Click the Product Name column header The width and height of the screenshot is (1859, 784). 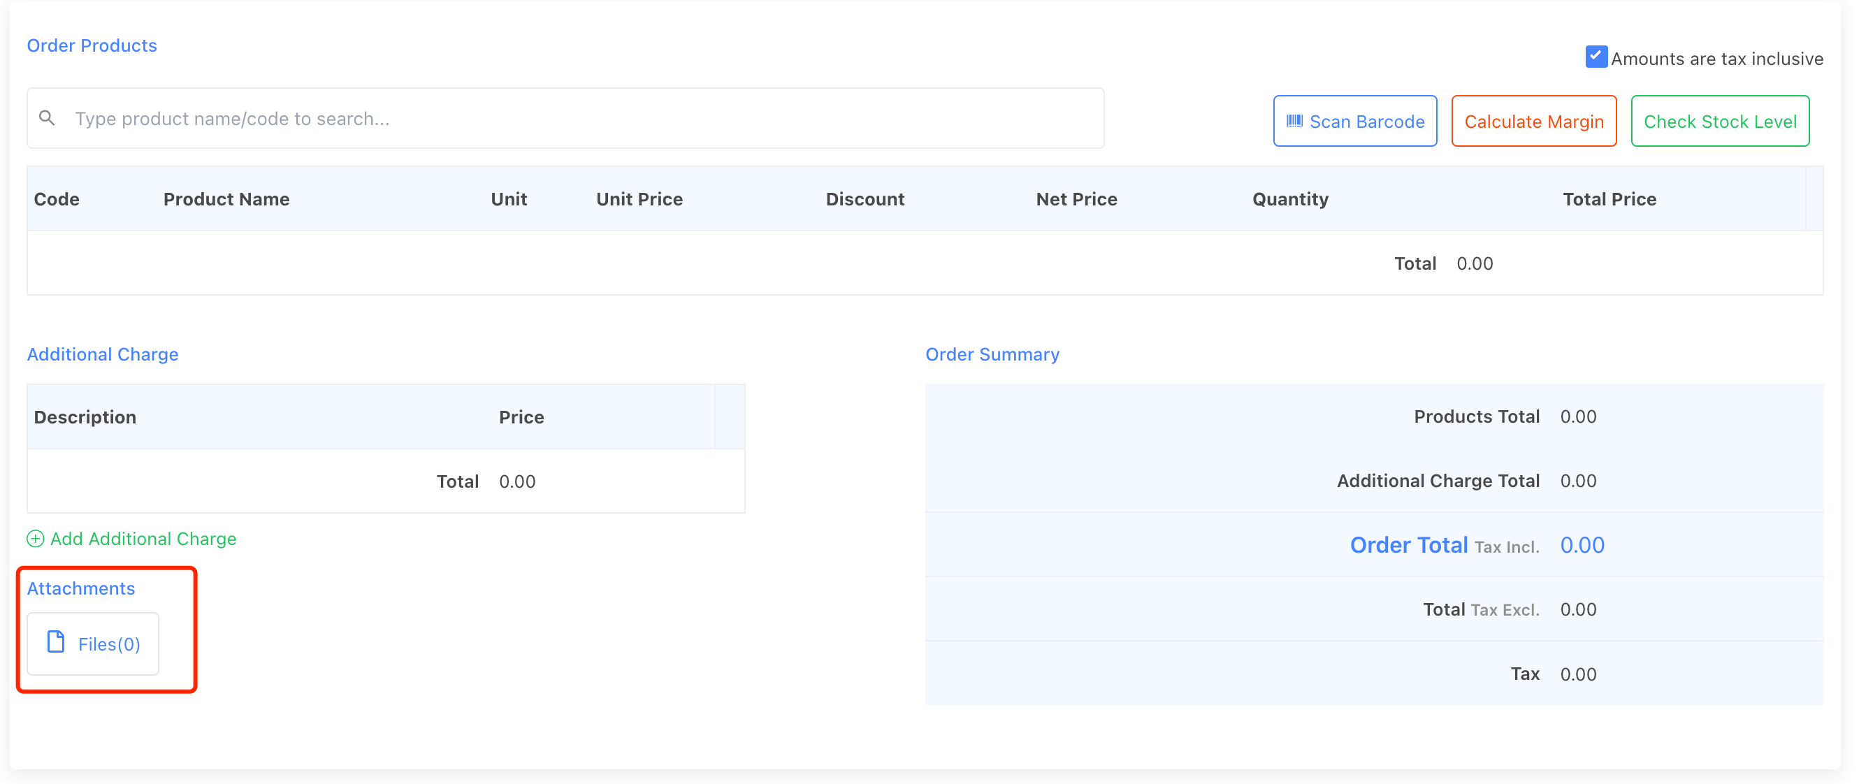click(226, 199)
